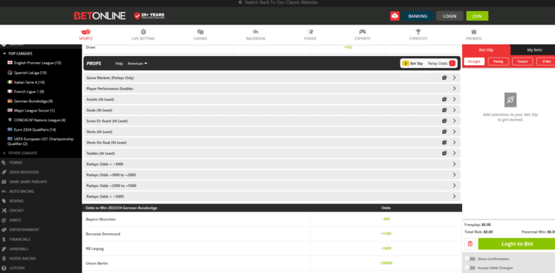Screen dimensions: 555x273
Task: Click the Darts sidebar icon
Action: [x=4, y=220]
